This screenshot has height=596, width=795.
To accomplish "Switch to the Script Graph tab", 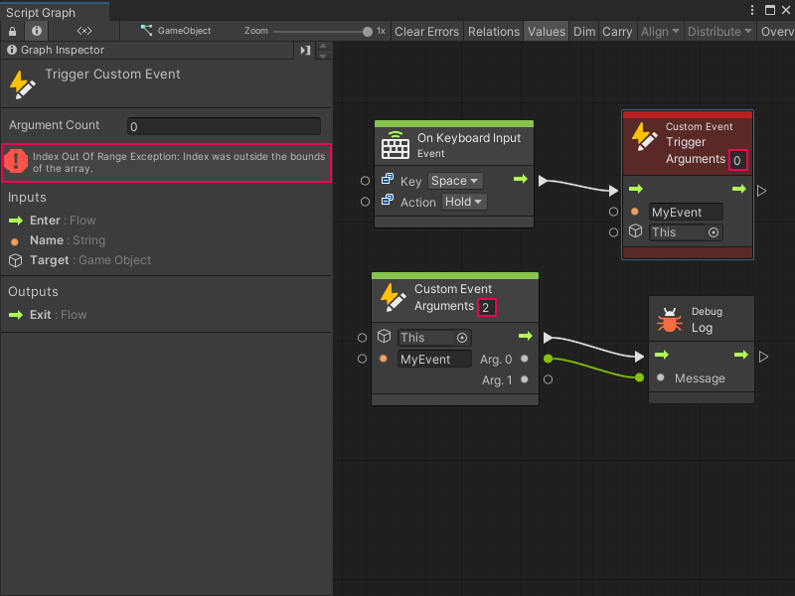I will [40, 12].
